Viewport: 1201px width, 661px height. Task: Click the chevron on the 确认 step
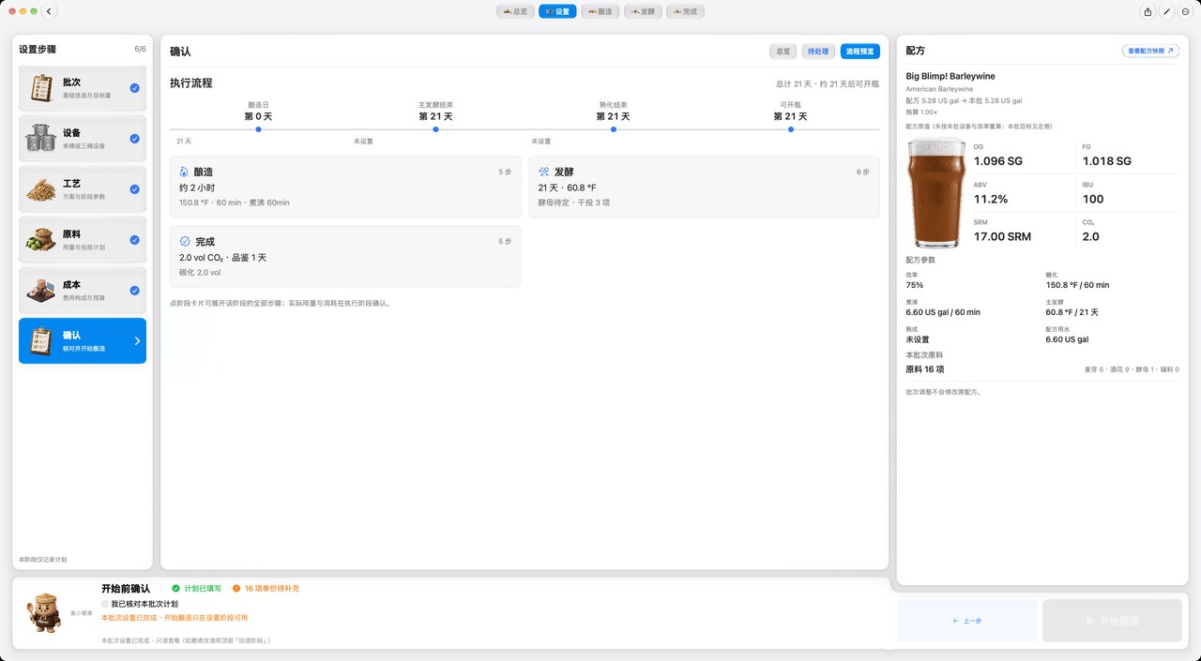pos(137,341)
